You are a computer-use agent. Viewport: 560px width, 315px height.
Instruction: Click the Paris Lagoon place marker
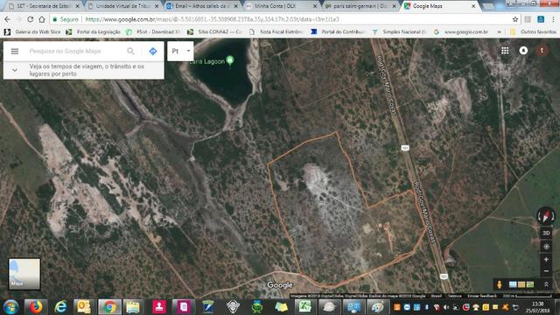click(230, 60)
